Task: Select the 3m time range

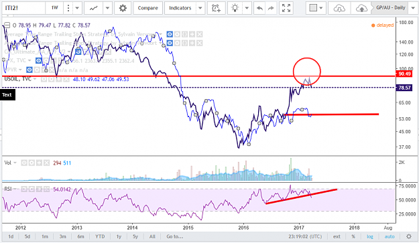Action: tap(62, 236)
